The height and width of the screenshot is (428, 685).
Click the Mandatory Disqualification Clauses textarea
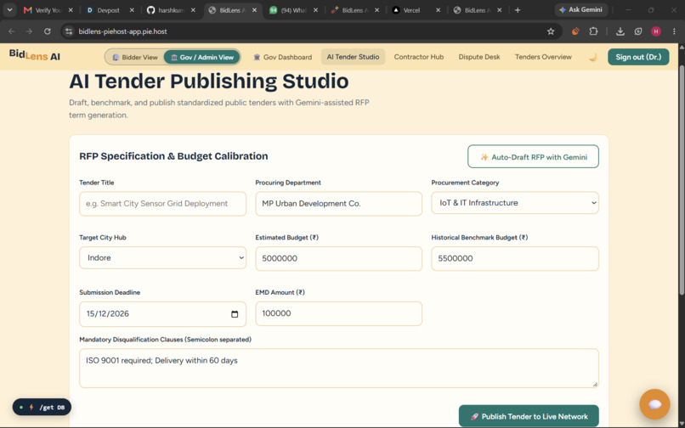[x=338, y=369]
